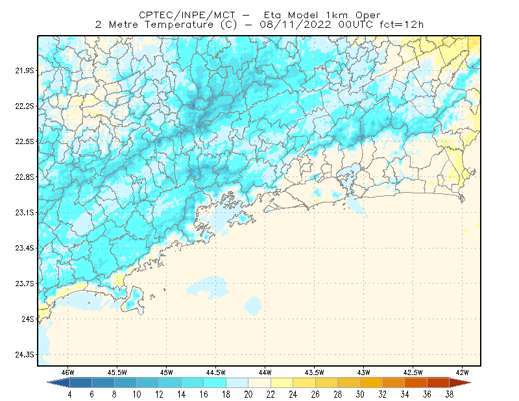Click the CPTEC/INPE/MCT title text
Screen dimensions: 519x401
[187, 15]
